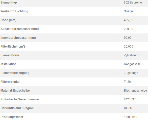Click the Aussendurchmesser (mm) label
Image resolution: width=148 pixels, height=120 pixels.
[x=20, y=29]
